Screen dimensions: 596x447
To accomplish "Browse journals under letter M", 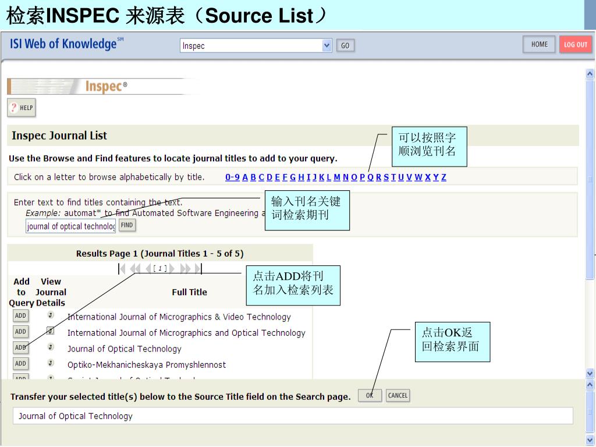I will [337, 177].
